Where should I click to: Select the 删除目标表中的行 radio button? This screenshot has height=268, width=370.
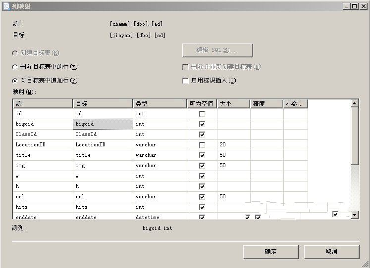point(15,67)
